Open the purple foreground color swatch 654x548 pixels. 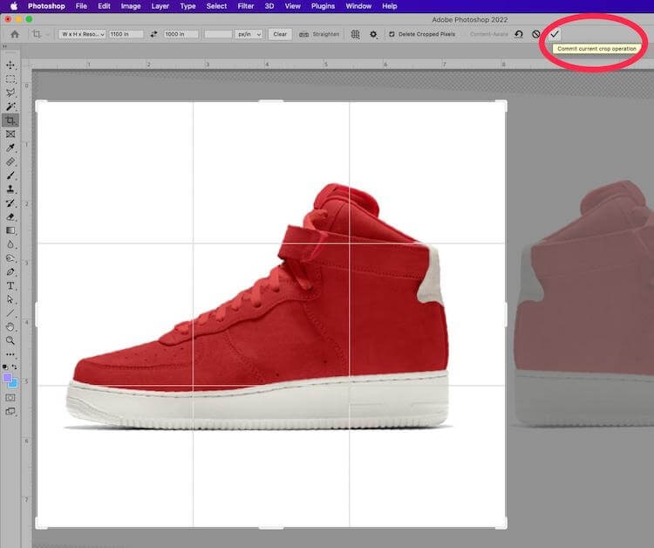click(8, 379)
